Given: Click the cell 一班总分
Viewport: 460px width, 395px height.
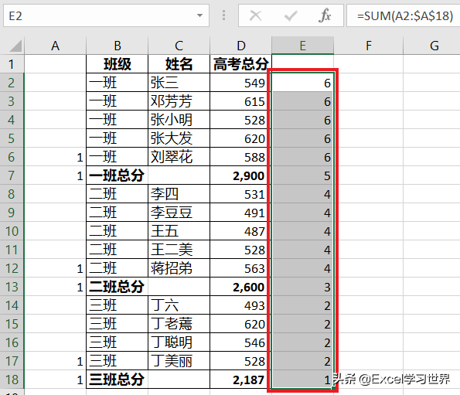Looking at the screenshot, I should click(x=117, y=175).
